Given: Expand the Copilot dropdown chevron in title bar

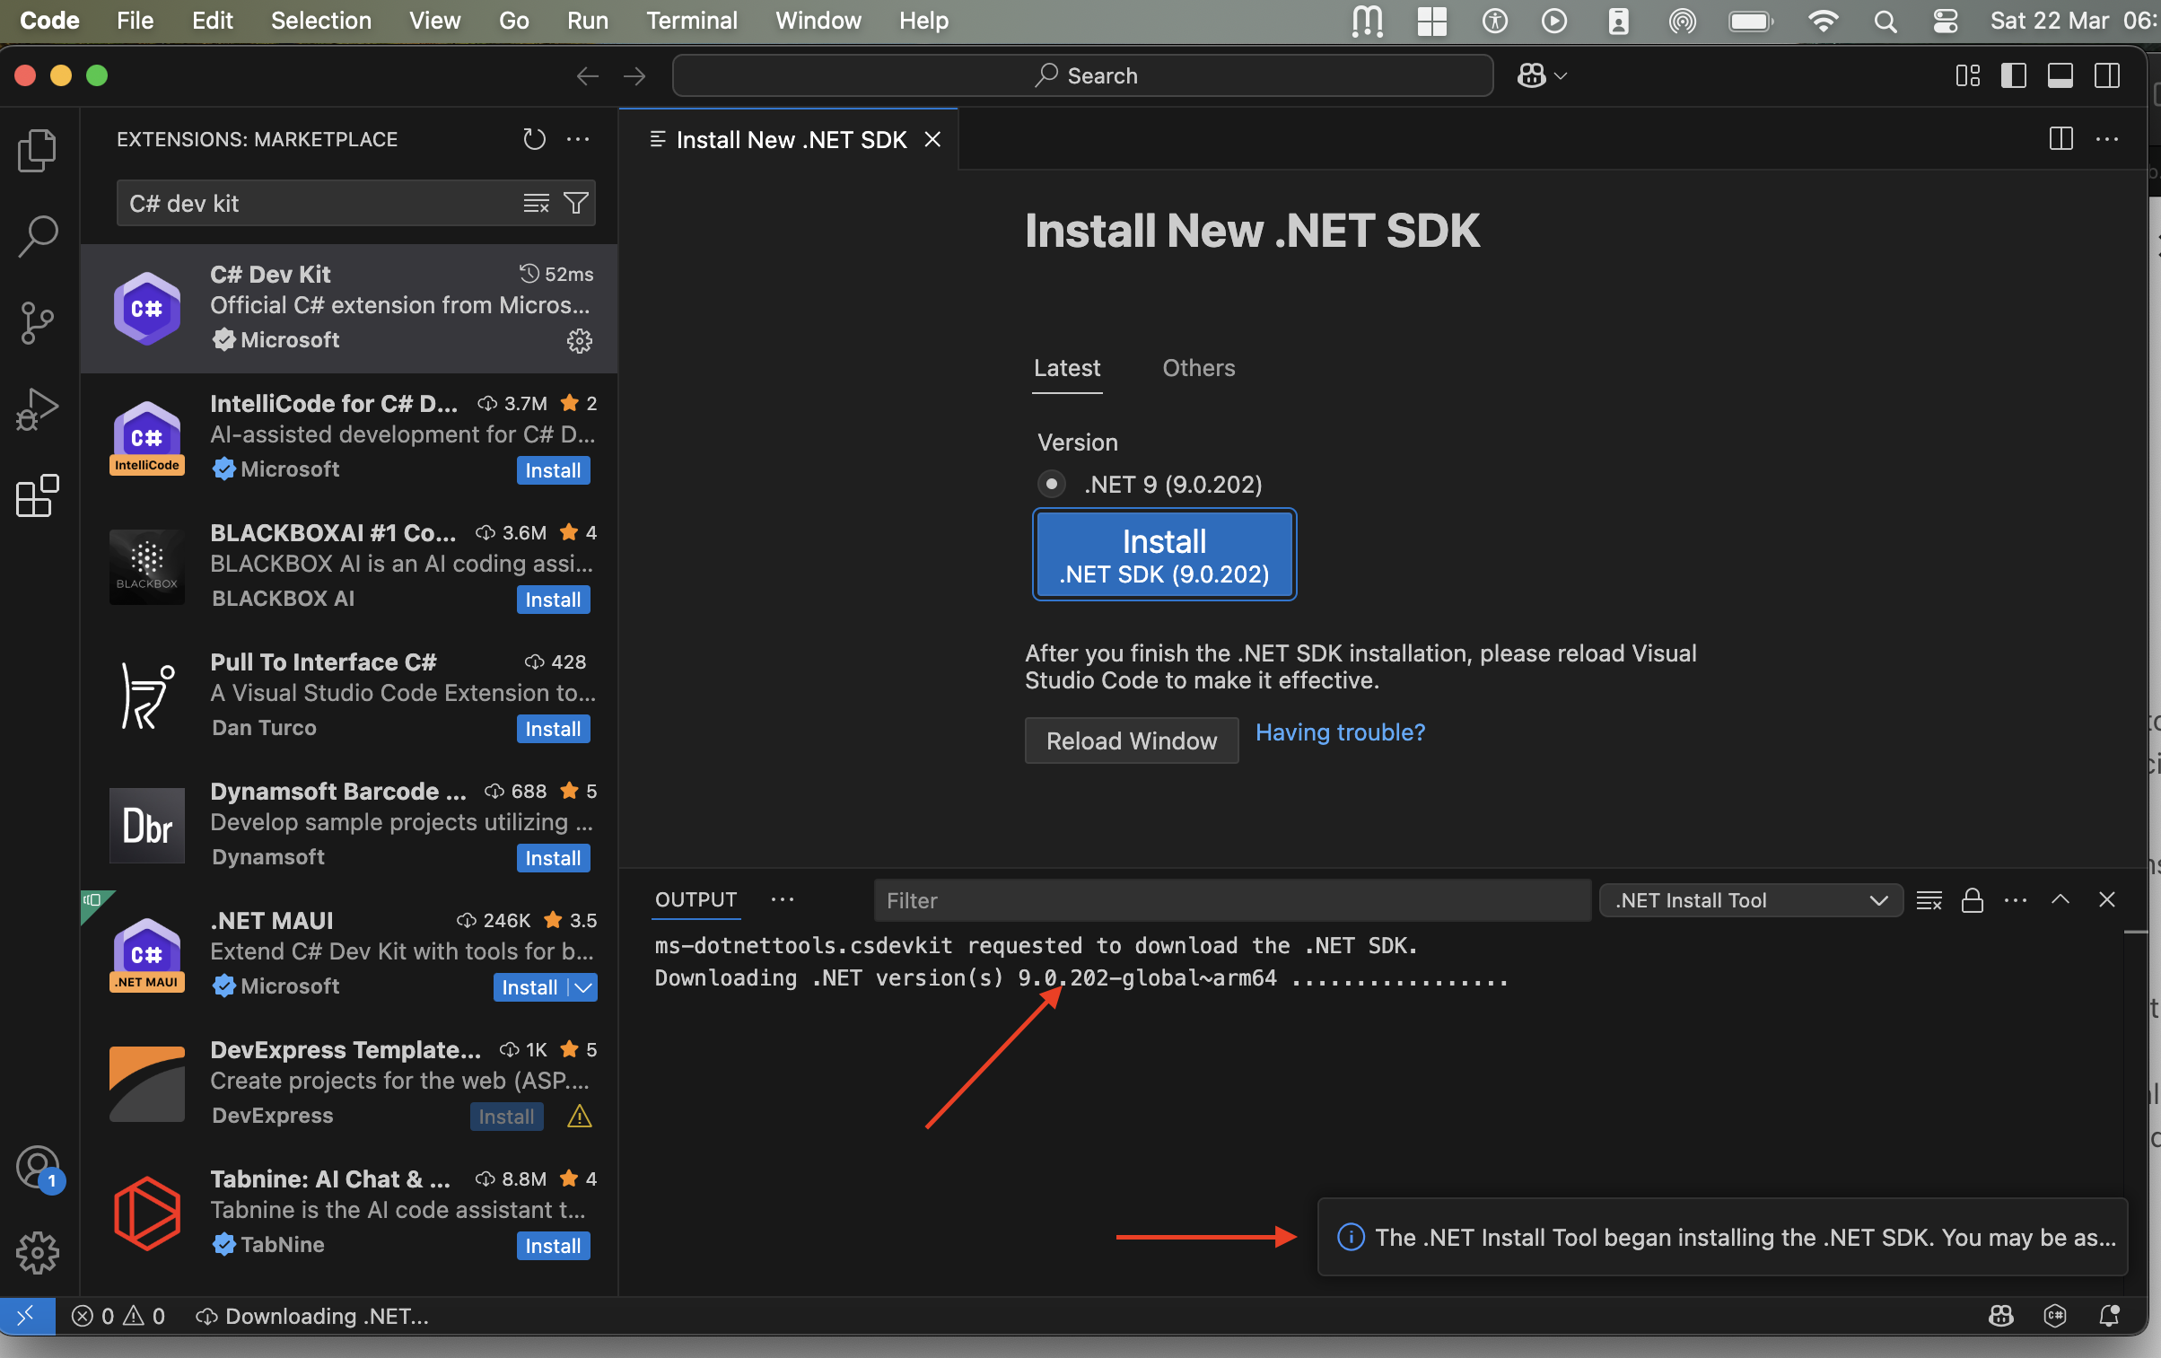Looking at the screenshot, I should coord(1561,76).
